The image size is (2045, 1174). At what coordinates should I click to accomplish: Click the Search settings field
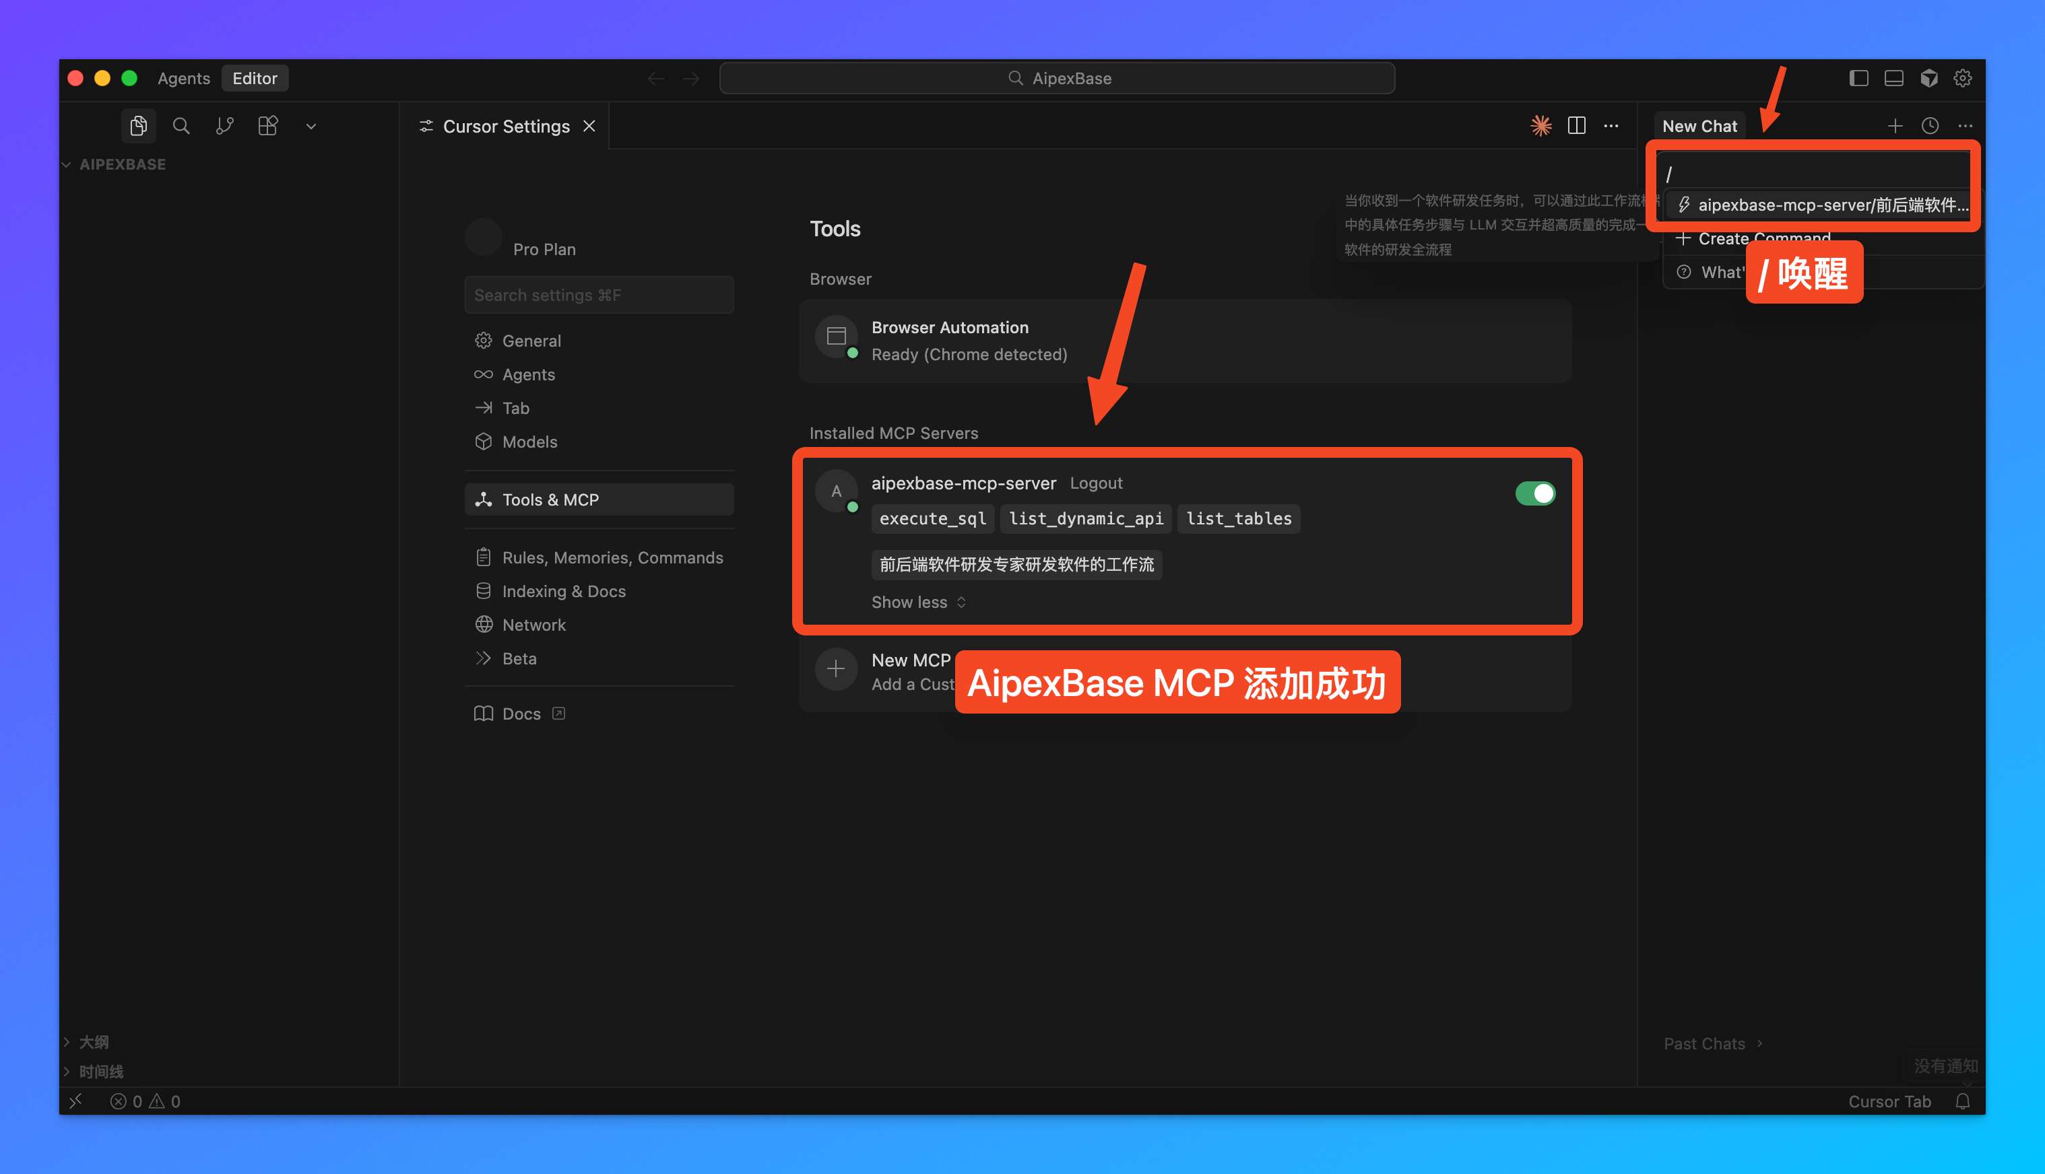click(599, 294)
